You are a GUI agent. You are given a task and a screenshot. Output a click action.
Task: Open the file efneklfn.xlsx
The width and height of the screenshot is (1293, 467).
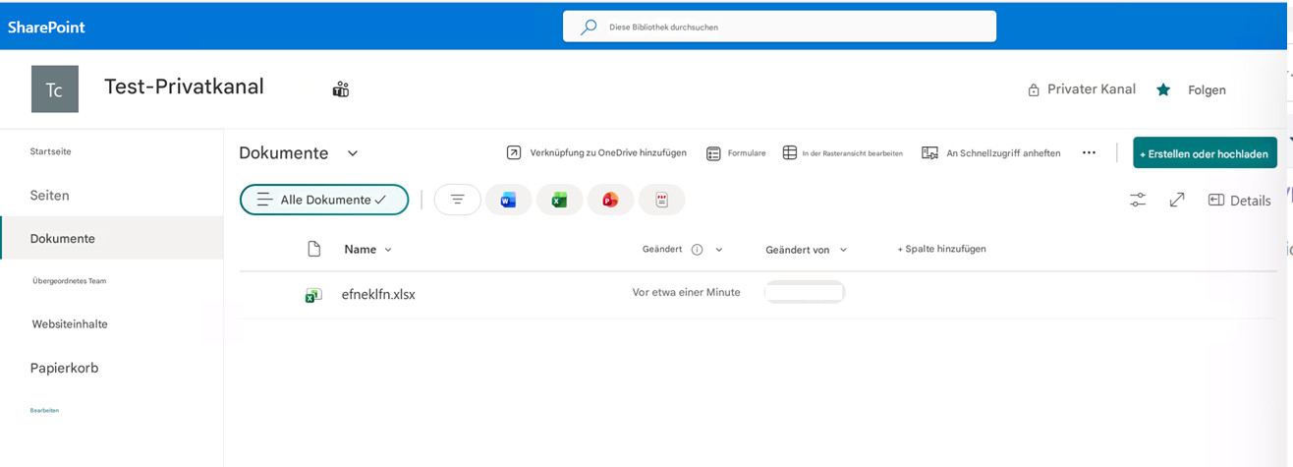click(x=378, y=294)
